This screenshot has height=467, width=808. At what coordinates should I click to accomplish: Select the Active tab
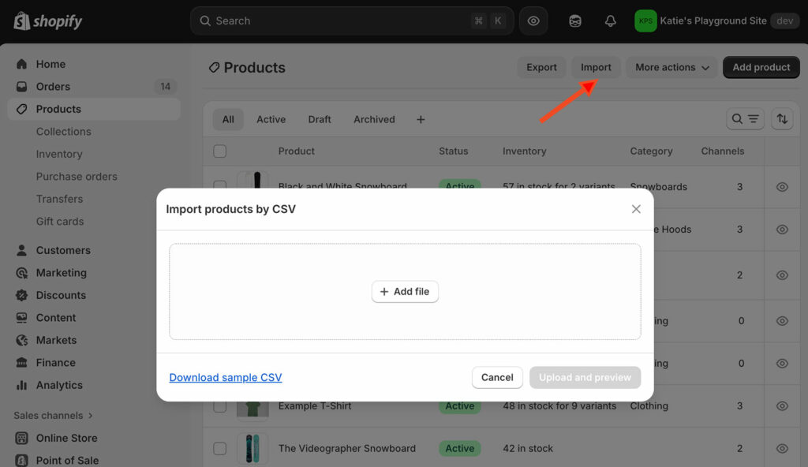point(271,120)
